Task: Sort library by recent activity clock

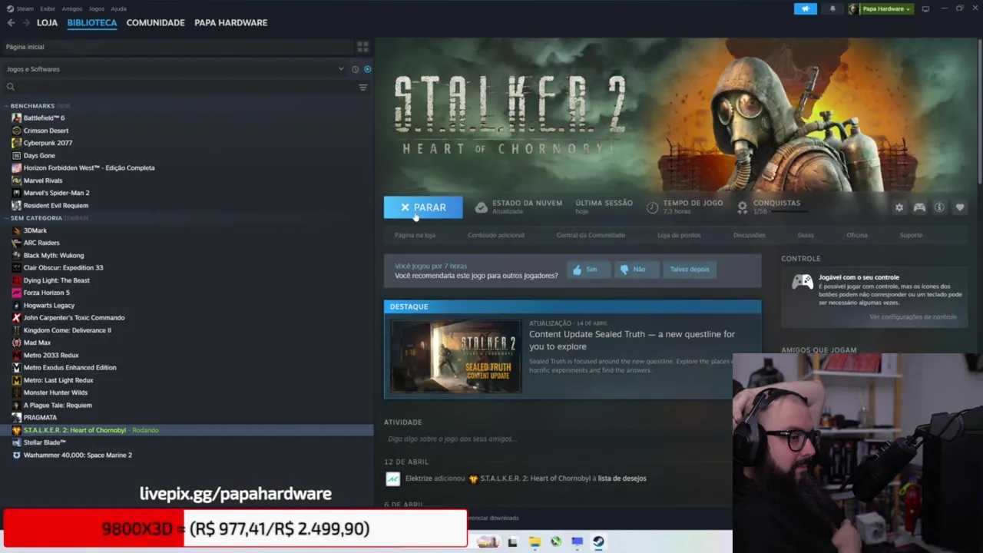Action: [x=355, y=69]
